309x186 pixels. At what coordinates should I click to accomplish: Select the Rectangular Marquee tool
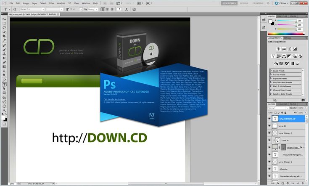click(x=4, y=23)
